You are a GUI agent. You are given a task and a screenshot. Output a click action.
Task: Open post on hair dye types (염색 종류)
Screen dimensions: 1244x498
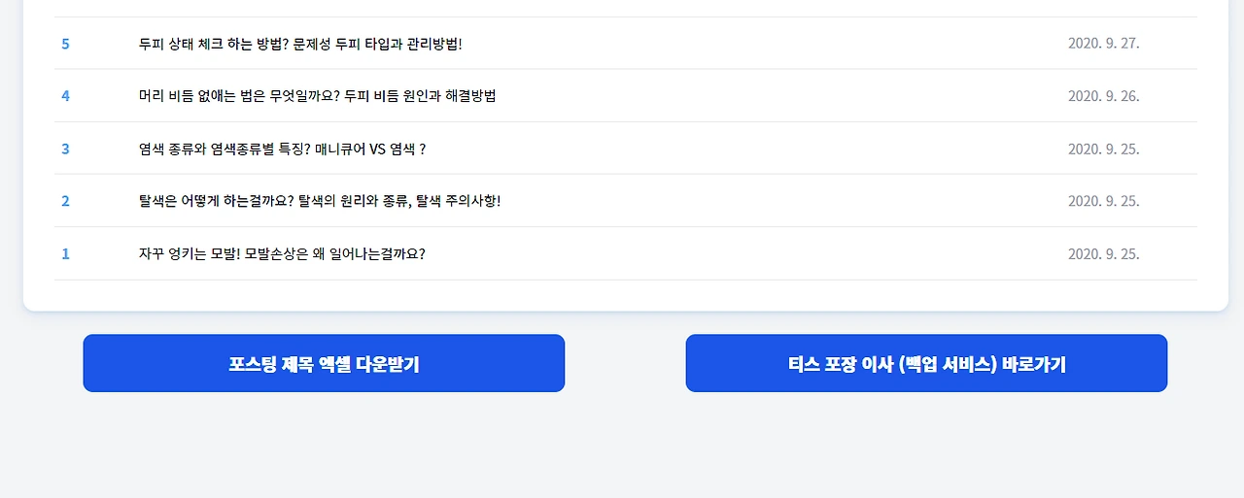coord(283,149)
